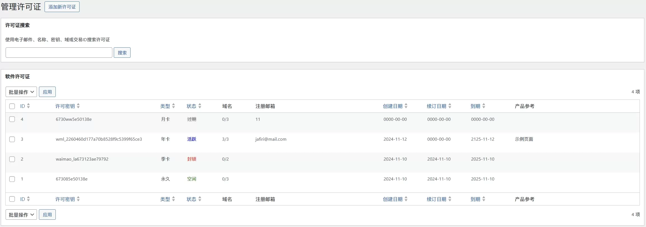Click sort arrows beside top 到期 header

click(x=484, y=106)
